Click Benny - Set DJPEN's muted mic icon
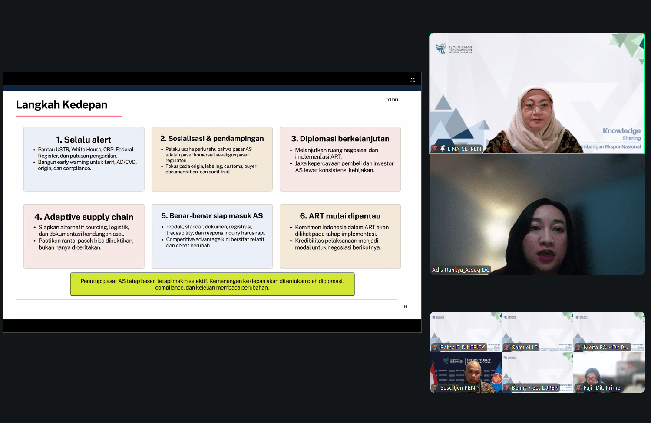This screenshot has height=423, width=651. coord(506,388)
